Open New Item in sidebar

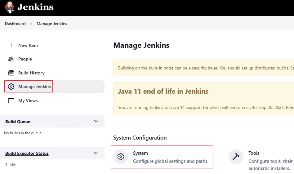tap(28, 45)
